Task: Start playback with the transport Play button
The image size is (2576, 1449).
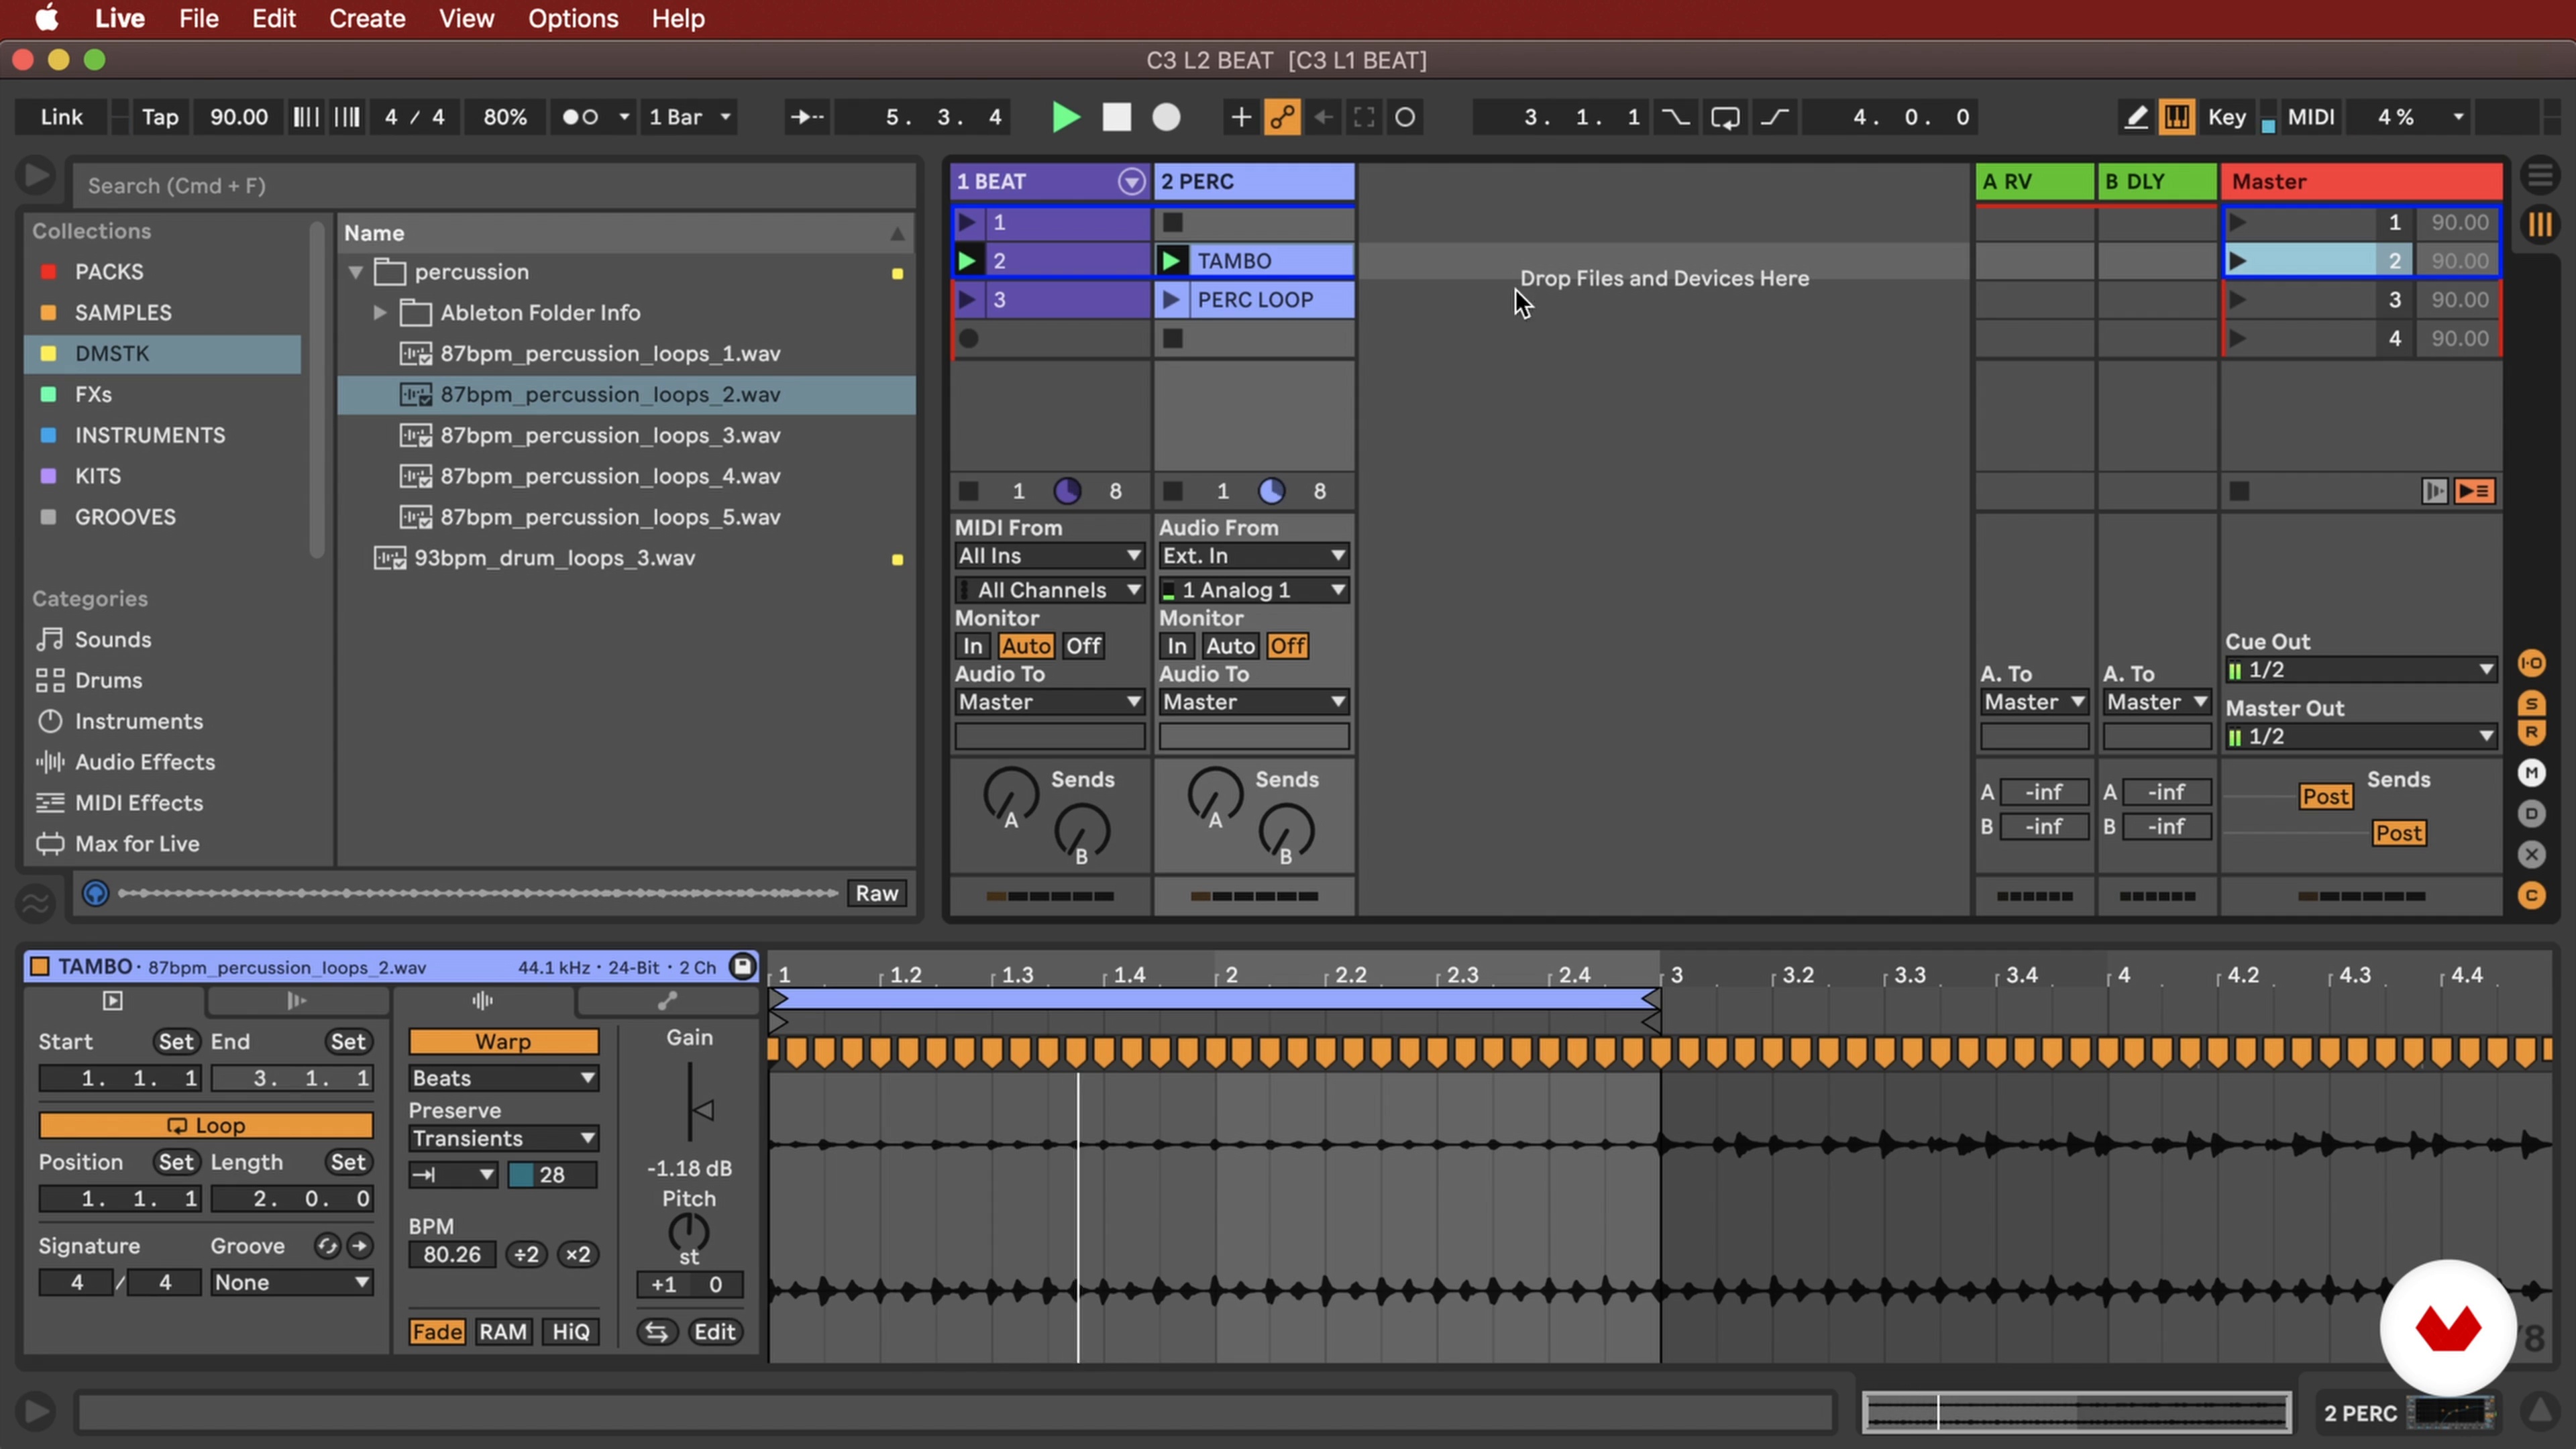Action: (x=1066, y=117)
